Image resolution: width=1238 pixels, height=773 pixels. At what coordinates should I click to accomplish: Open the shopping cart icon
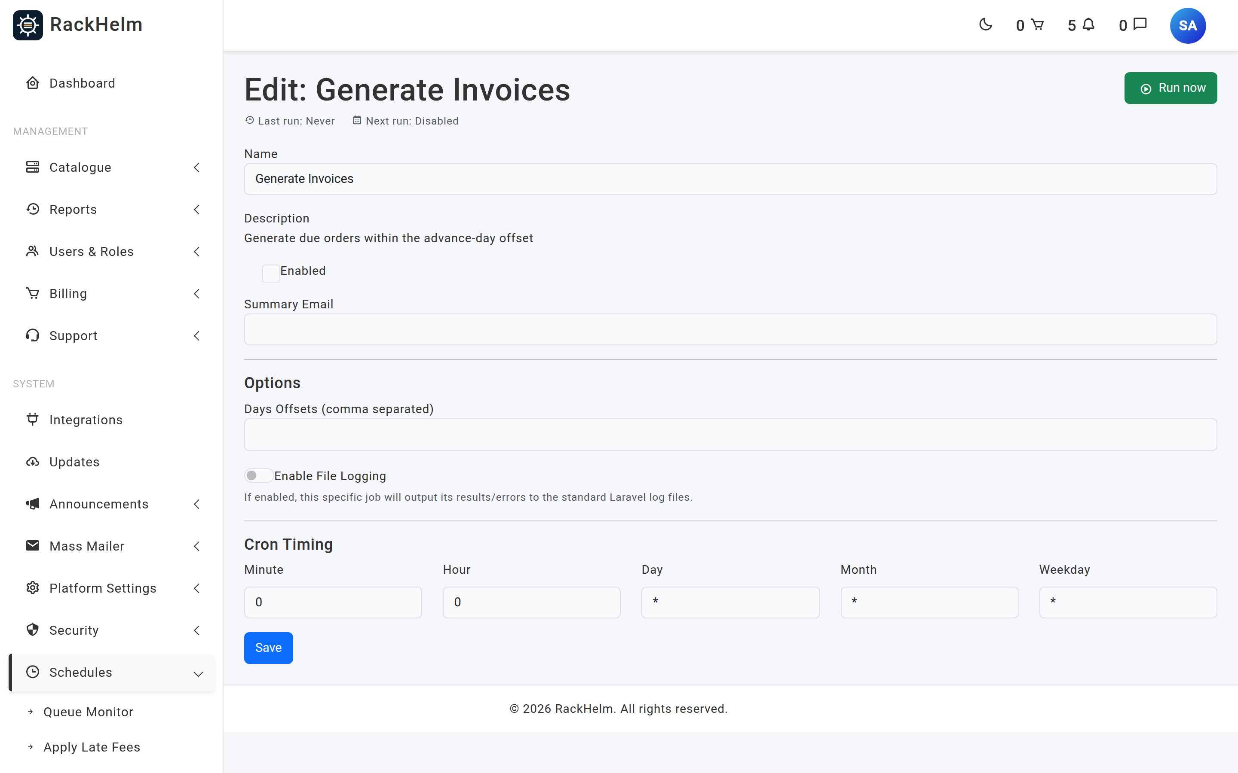click(1037, 24)
